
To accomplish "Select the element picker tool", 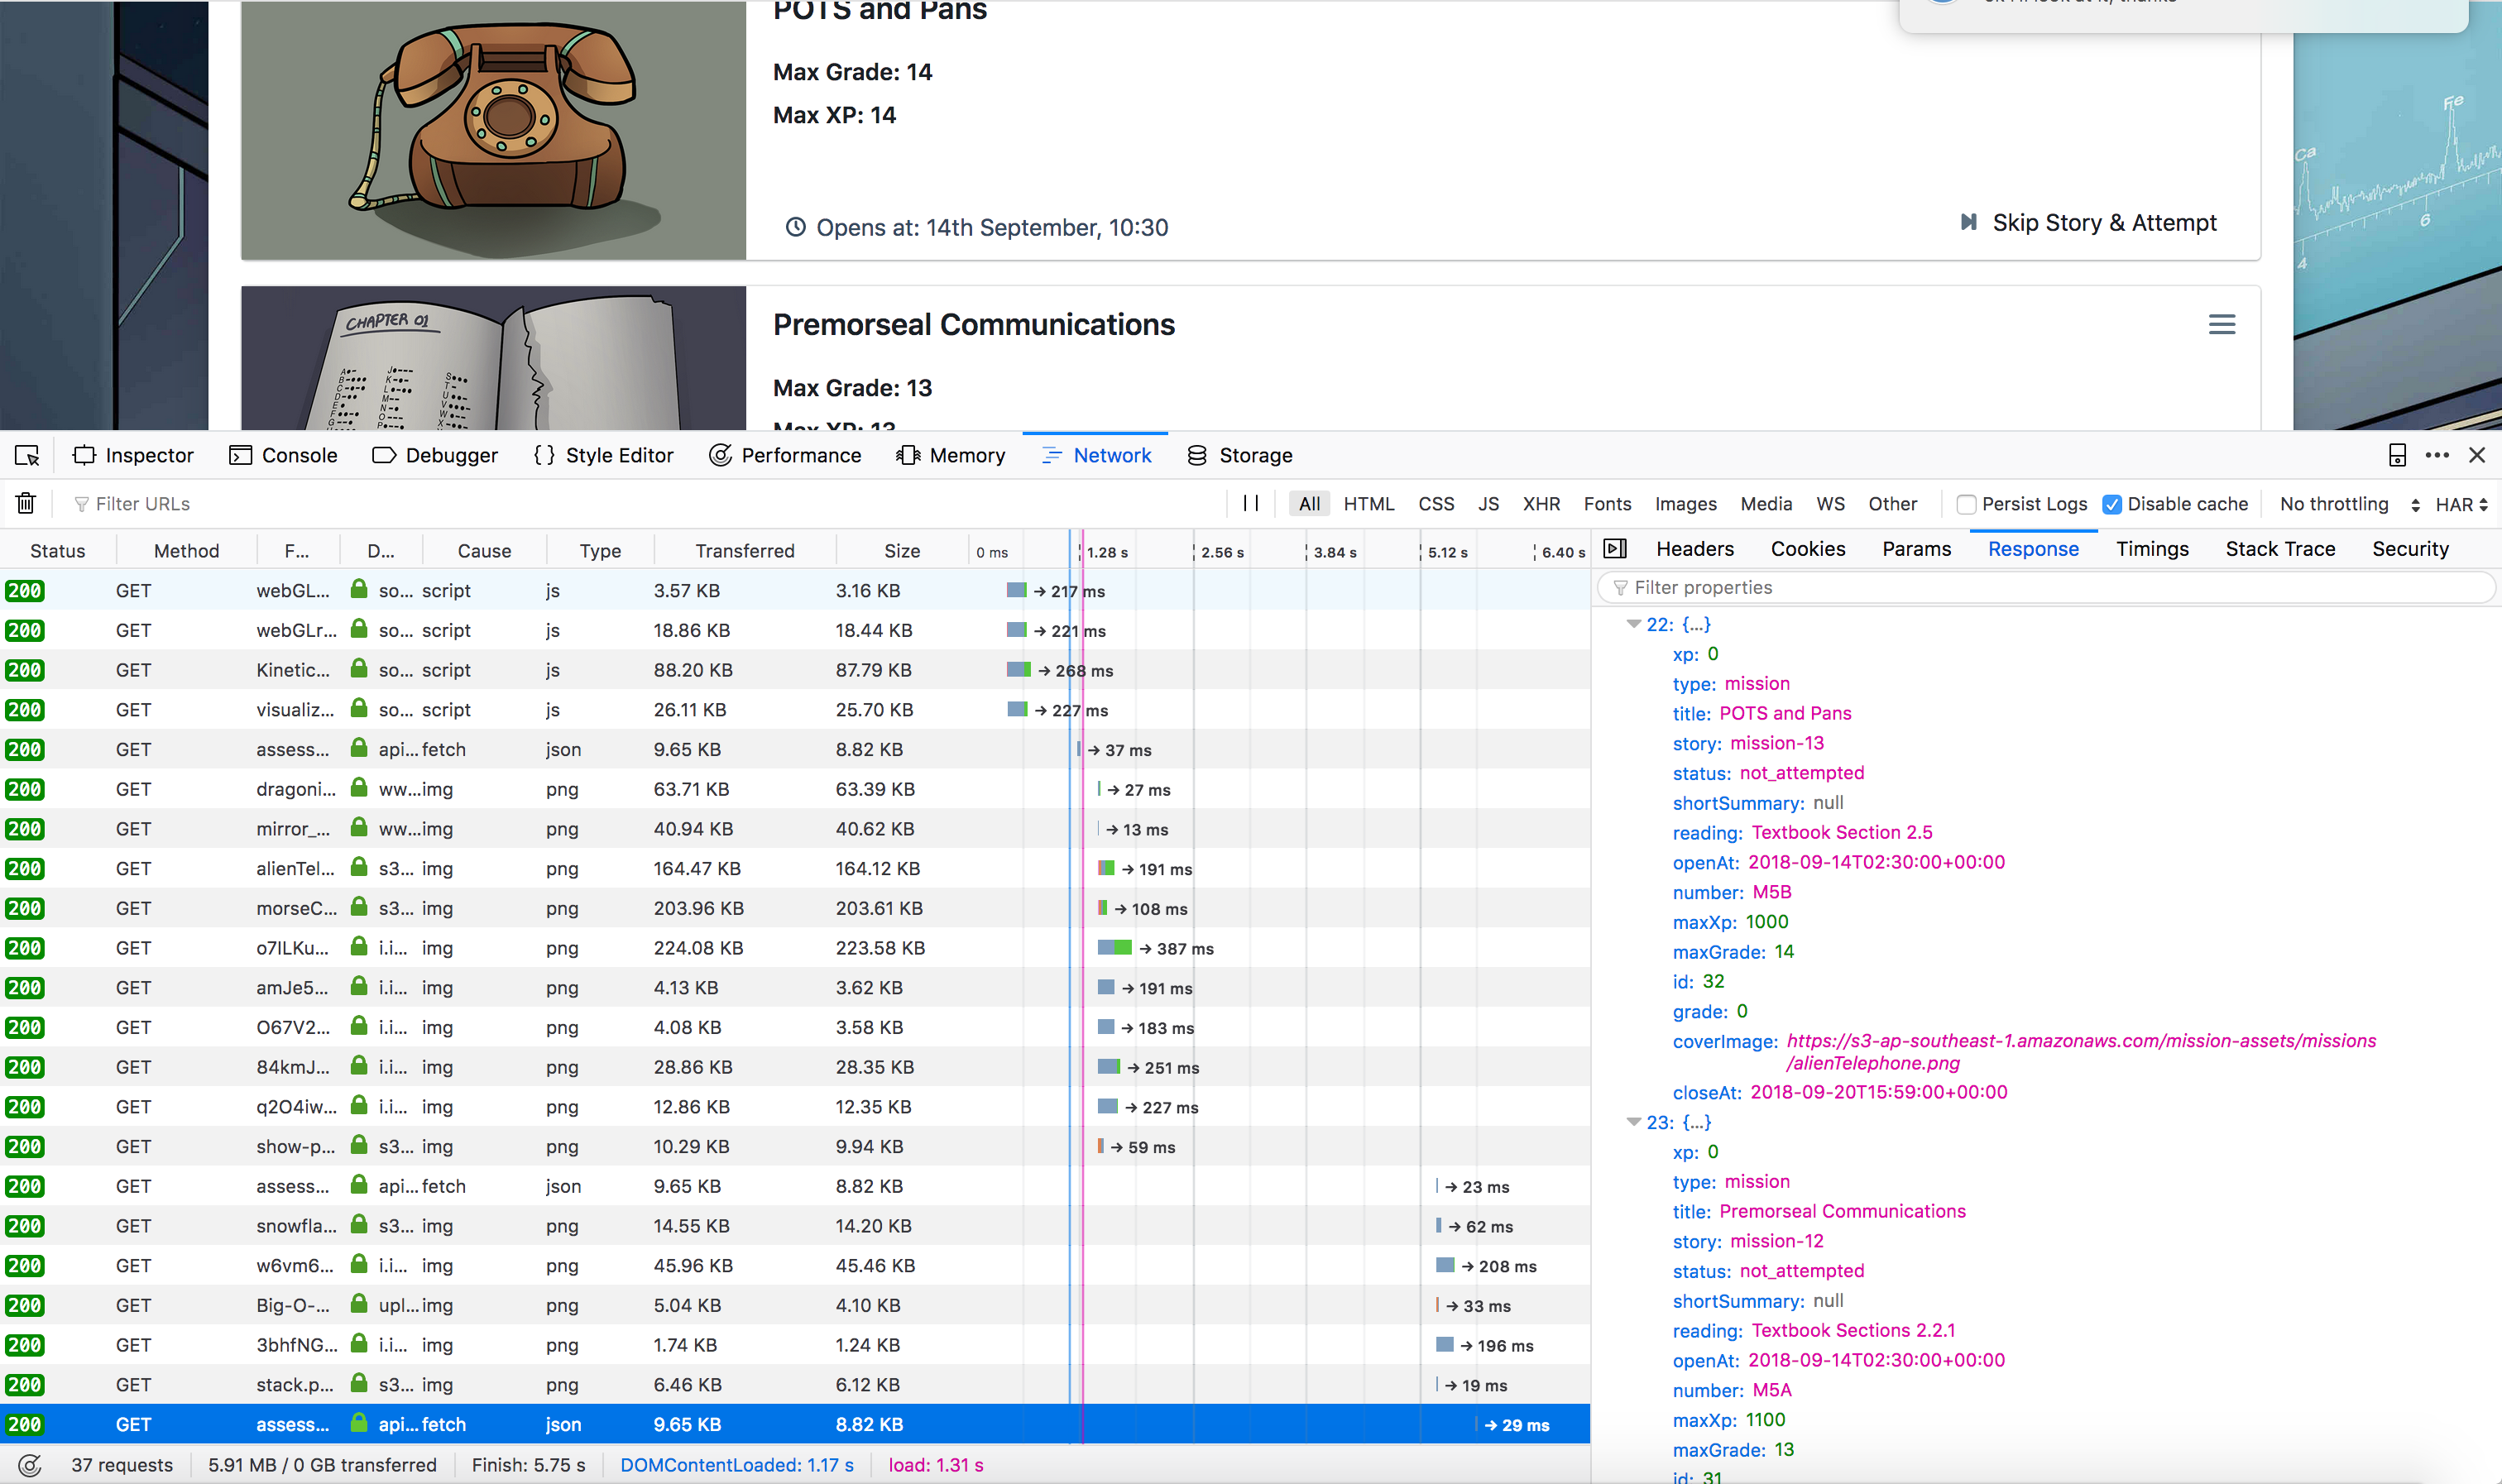I will click(x=26, y=455).
